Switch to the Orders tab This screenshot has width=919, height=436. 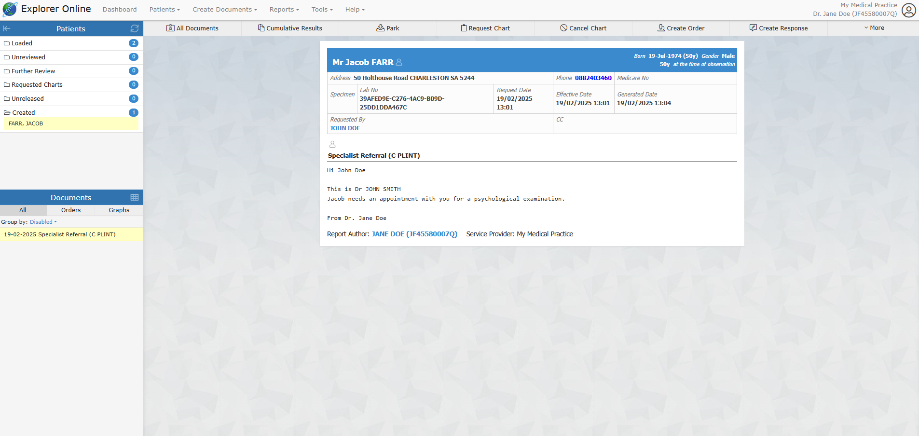point(71,210)
